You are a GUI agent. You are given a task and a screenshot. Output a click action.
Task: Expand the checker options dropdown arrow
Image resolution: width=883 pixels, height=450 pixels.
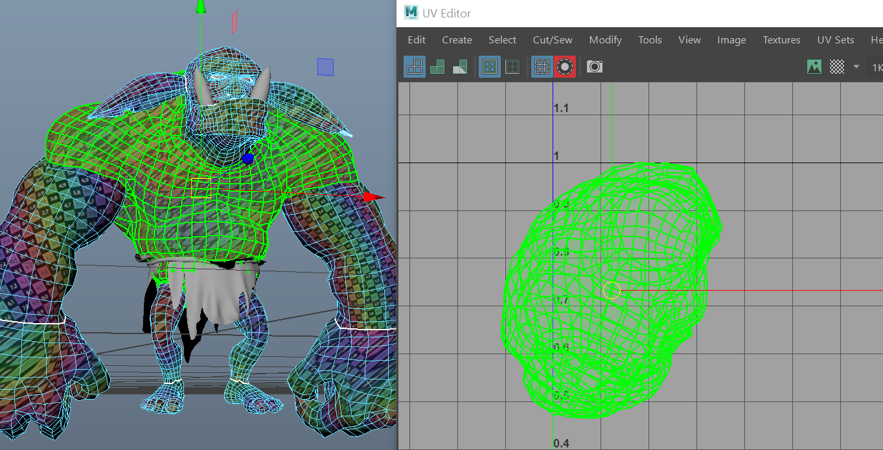pyautogui.click(x=856, y=67)
